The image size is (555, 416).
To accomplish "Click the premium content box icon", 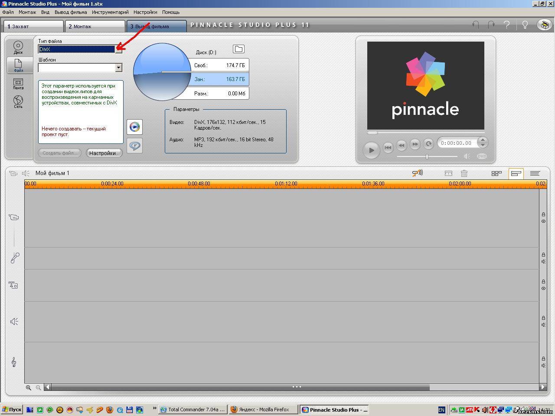I will coord(545,25).
